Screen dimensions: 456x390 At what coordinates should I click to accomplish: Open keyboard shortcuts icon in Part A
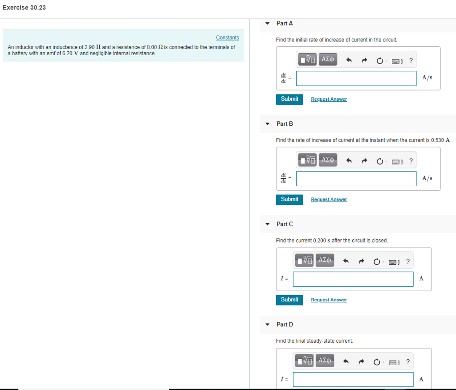click(397, 61)
